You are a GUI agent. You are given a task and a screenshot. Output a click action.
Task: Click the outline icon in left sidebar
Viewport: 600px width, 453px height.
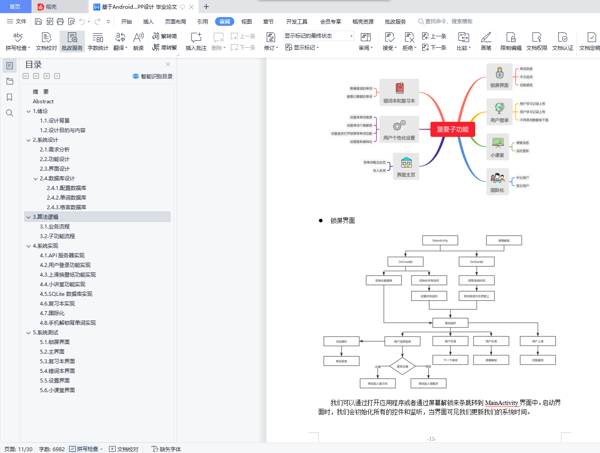(x=10, y=66)
